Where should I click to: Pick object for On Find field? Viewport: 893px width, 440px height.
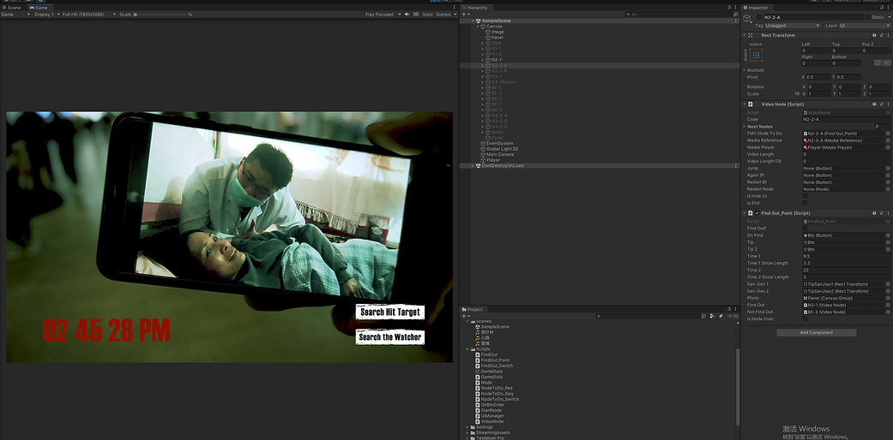click(x=888, y=235)
